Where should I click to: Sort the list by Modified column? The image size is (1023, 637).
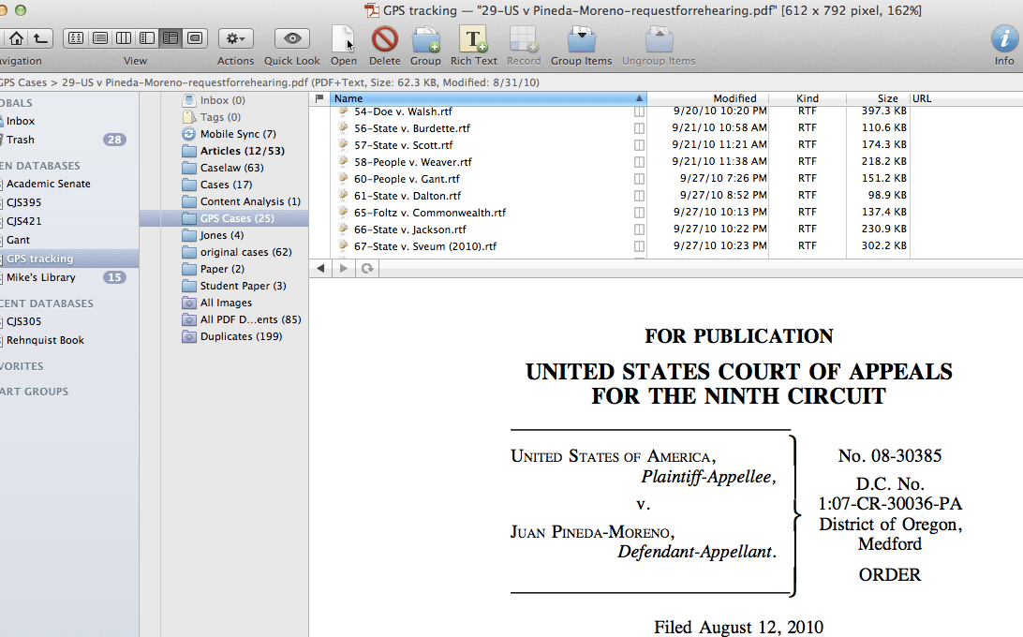[734, 98]
